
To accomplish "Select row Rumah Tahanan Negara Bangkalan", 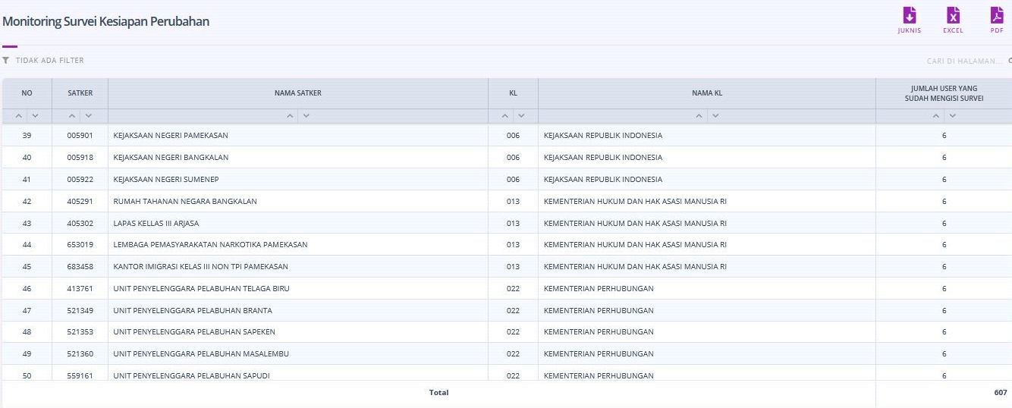I will [x=507, y=201].
